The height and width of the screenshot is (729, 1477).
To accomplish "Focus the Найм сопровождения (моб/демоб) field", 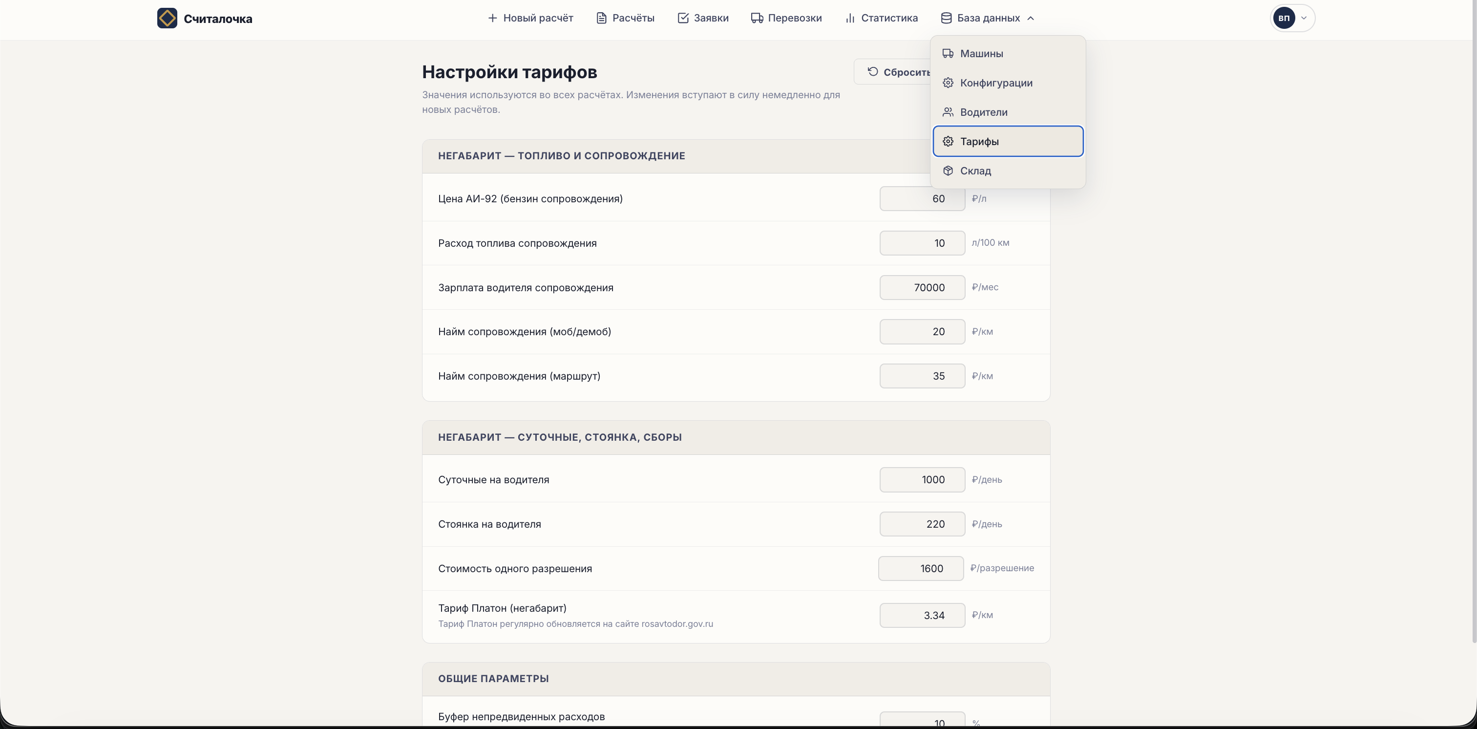I will (922, 332).
